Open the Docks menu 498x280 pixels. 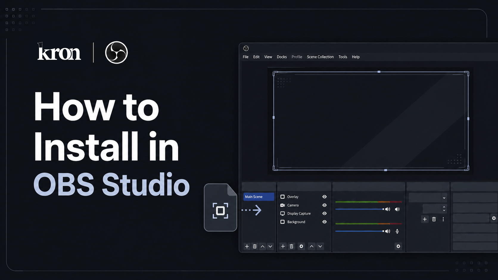(282, 57)
